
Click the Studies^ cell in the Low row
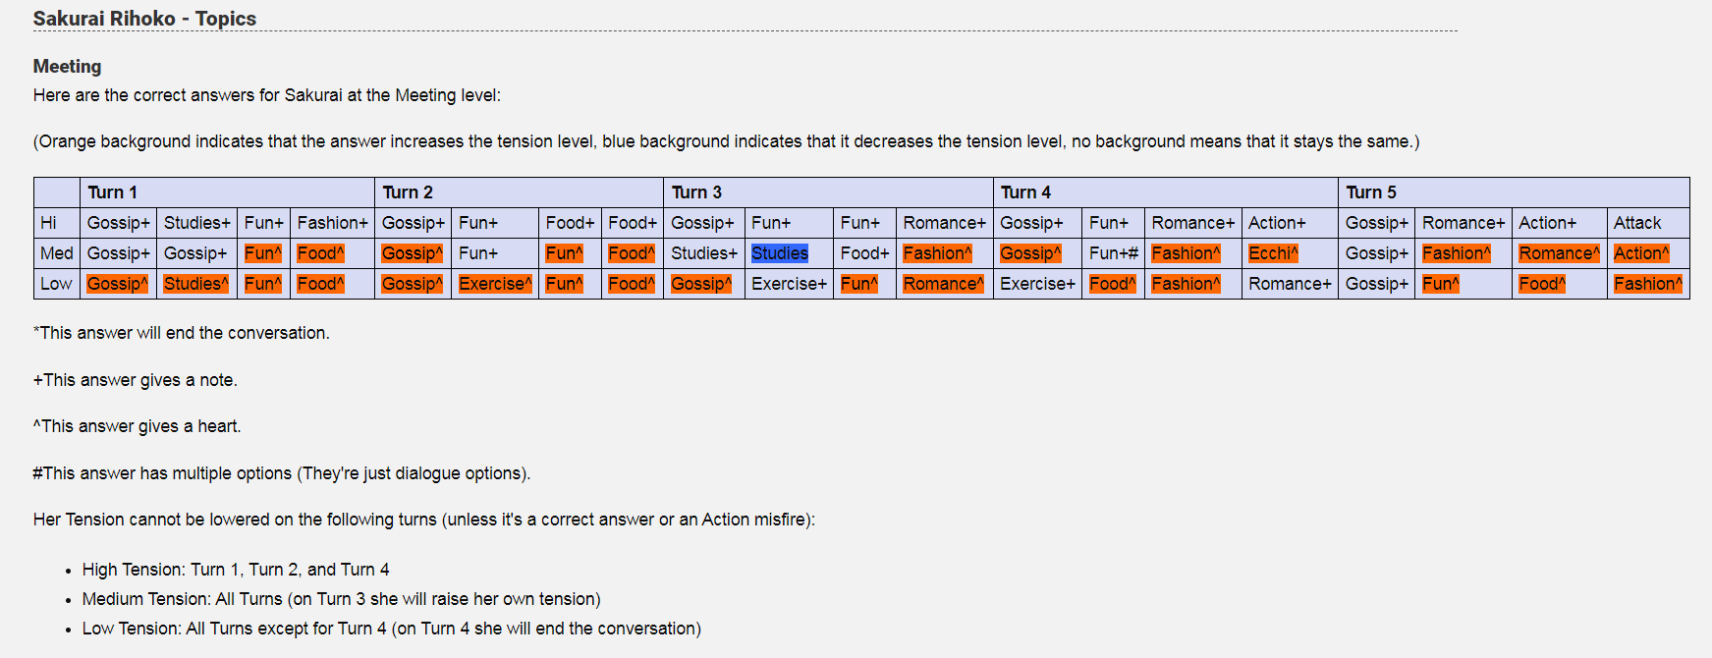point(196,284)
